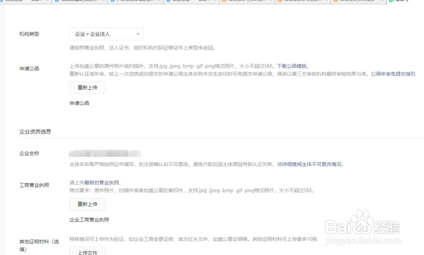Open the 公函年审免提交指引 link
Screen dimensions: 424x255
pyautogui.click(x=393, y=74)
